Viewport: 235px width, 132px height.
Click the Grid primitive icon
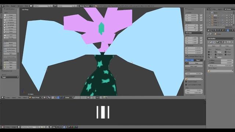pyautogui.click(x=5, y=36)
